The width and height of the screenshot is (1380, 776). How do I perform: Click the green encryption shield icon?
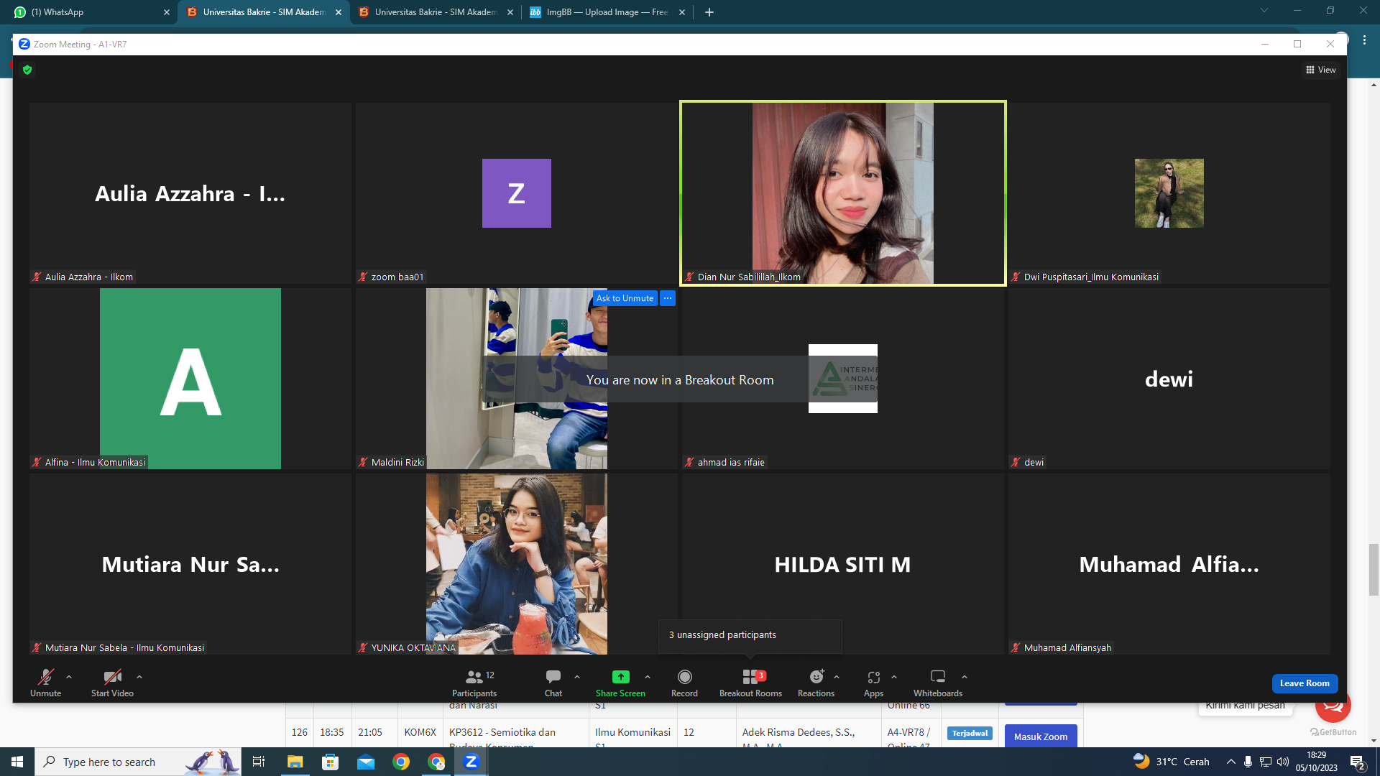point(27,70)
